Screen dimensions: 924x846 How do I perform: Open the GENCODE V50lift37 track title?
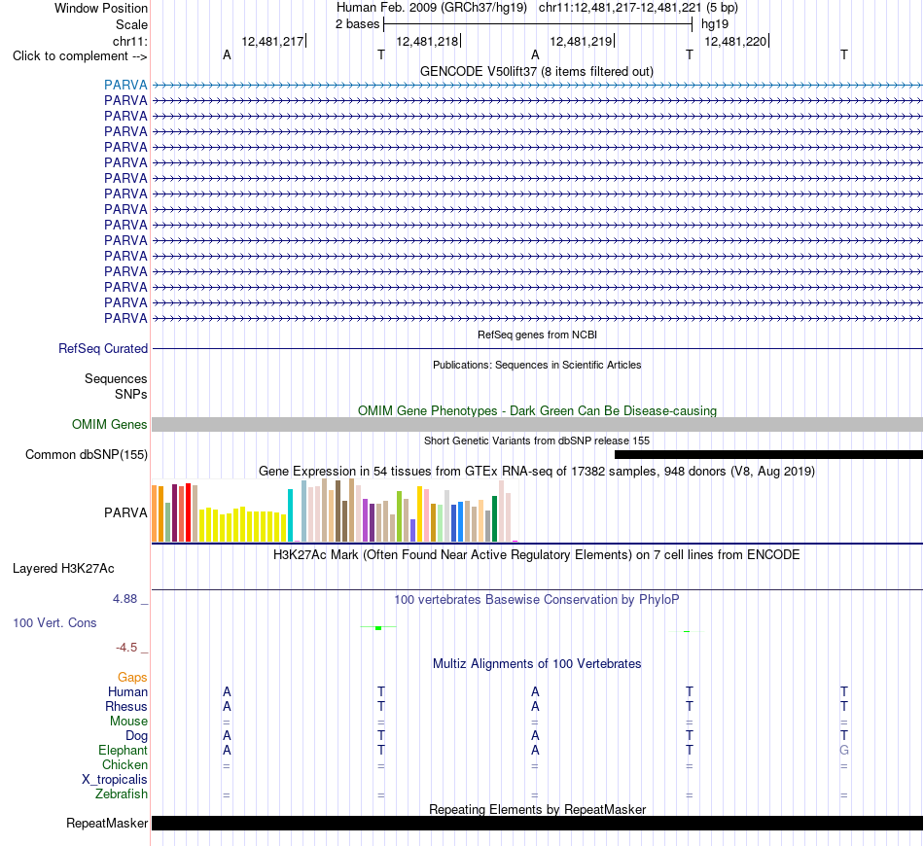(537, 71)
